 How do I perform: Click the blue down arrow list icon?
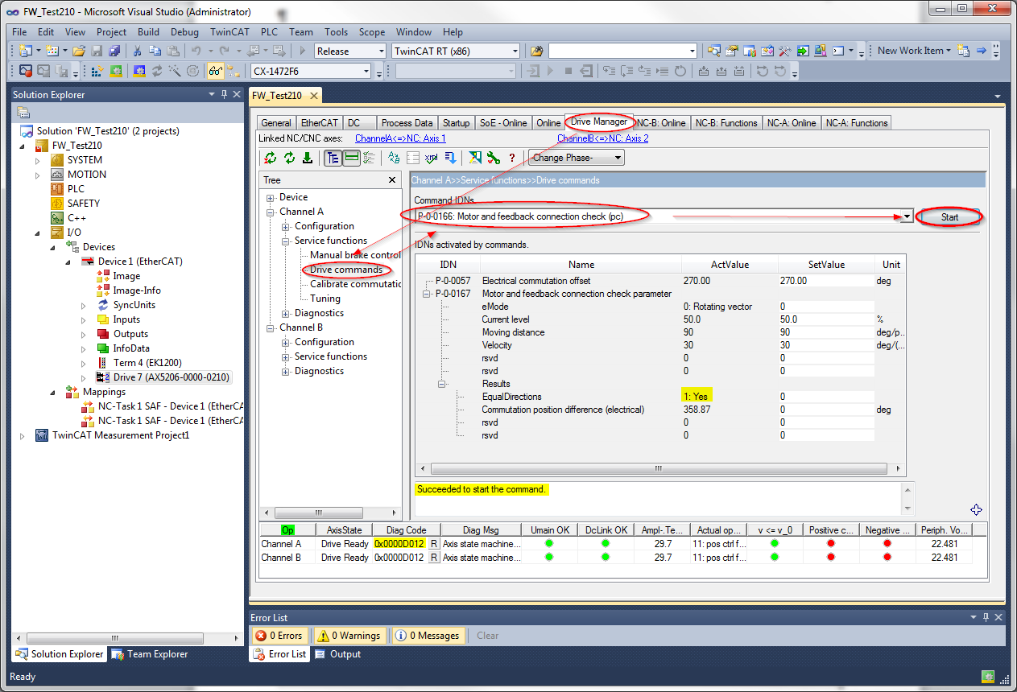click(450, 158)
